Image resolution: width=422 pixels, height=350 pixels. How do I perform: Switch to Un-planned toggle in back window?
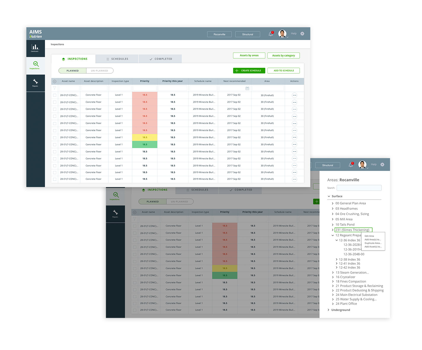click(x=180, y=202)
